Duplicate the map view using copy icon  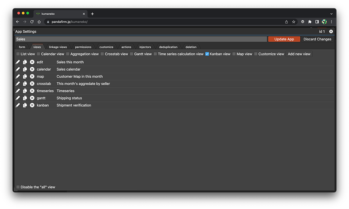25,77
